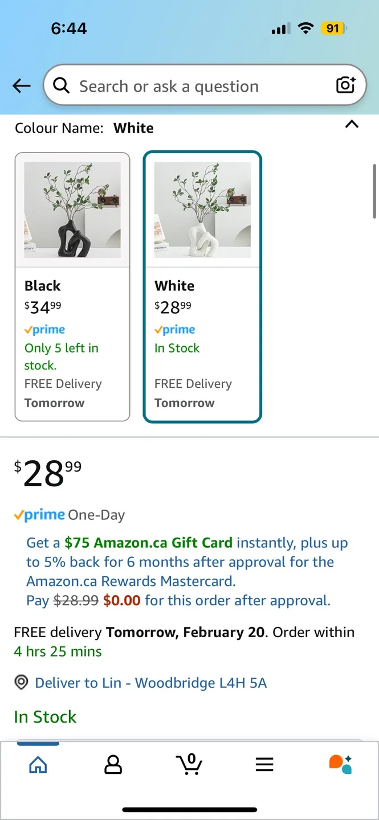Change address via Deliver to Lin link
Image resolution: width=379 pixels, height=820 pixels.
(150, 682)
